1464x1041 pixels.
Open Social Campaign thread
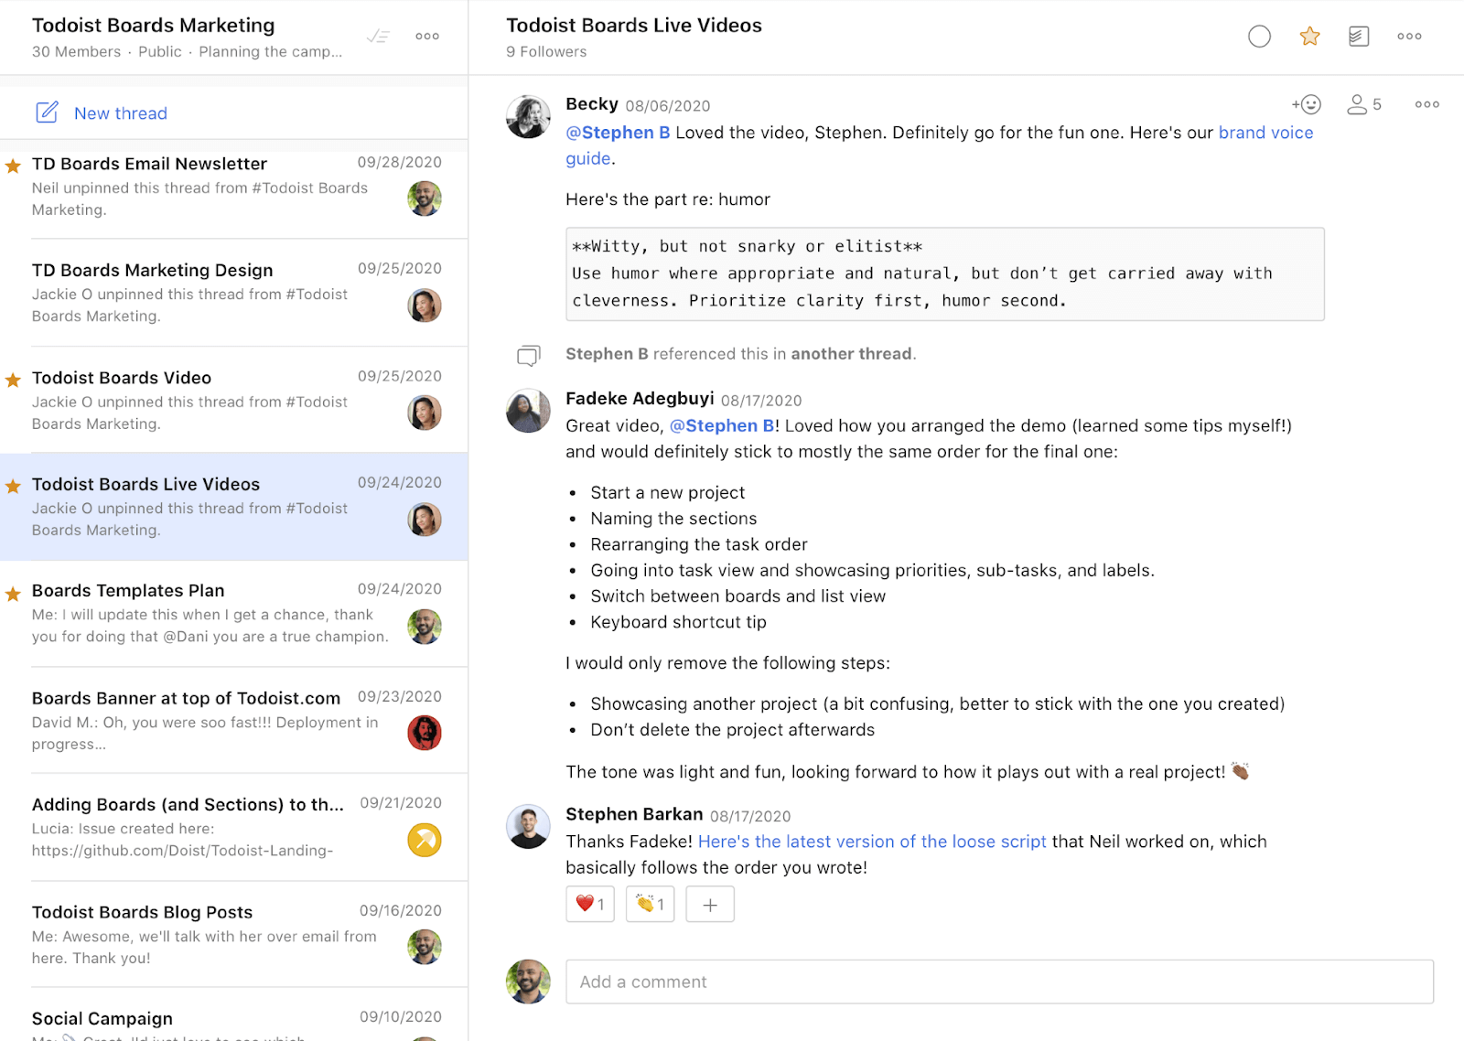(x=234, y=1015)
